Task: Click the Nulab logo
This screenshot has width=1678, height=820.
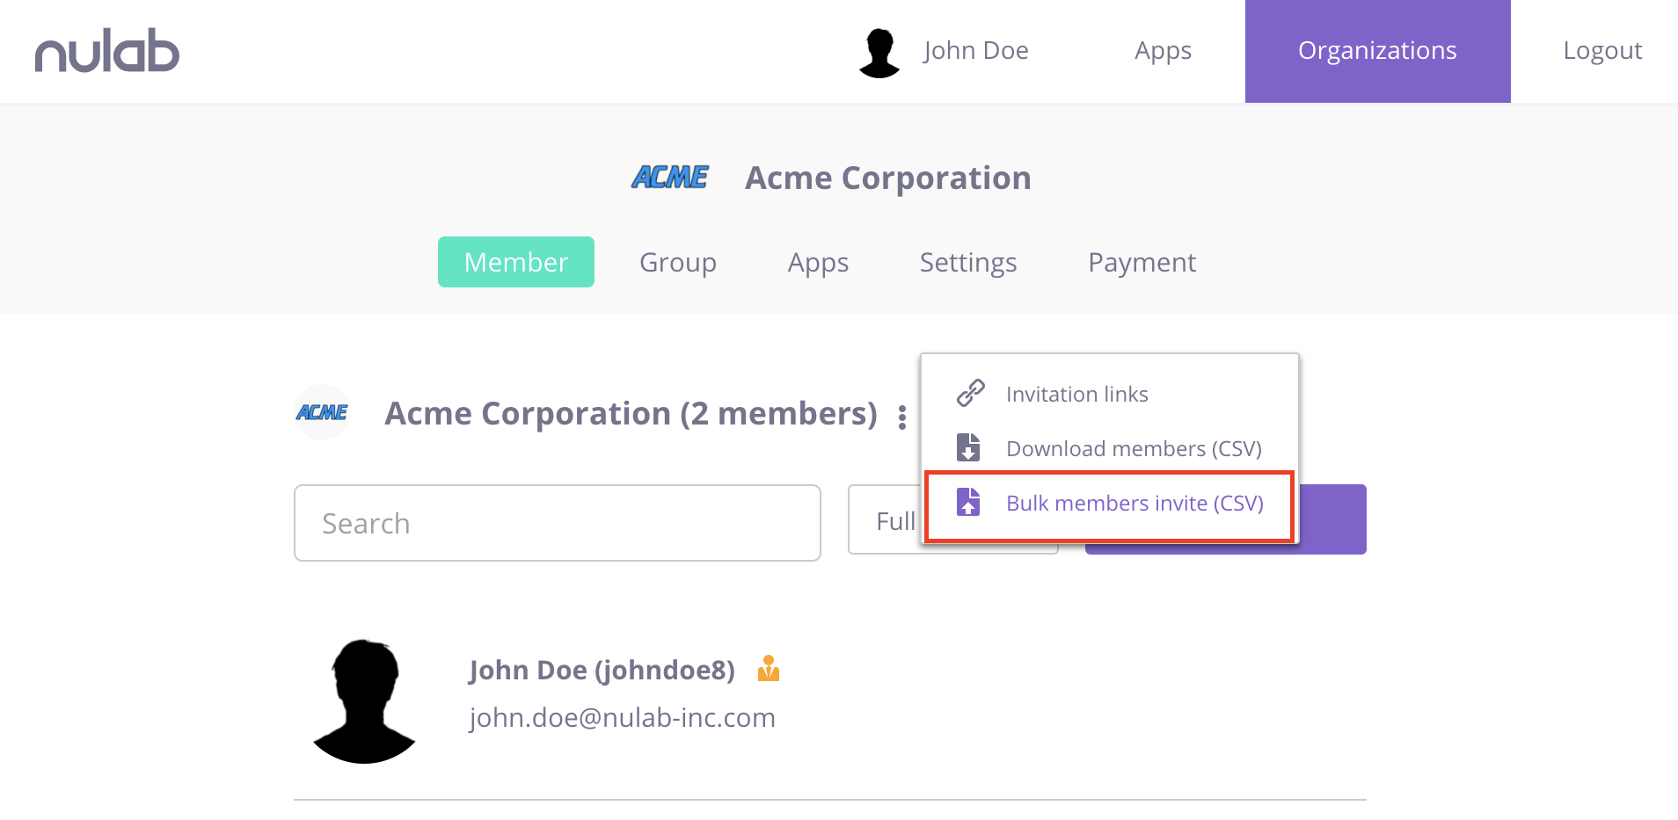Action: (106, 50)
